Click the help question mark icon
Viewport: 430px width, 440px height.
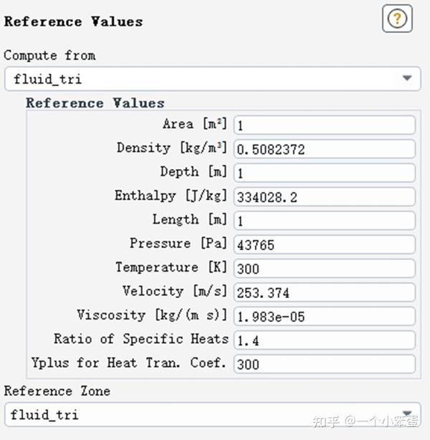(397, 19)
